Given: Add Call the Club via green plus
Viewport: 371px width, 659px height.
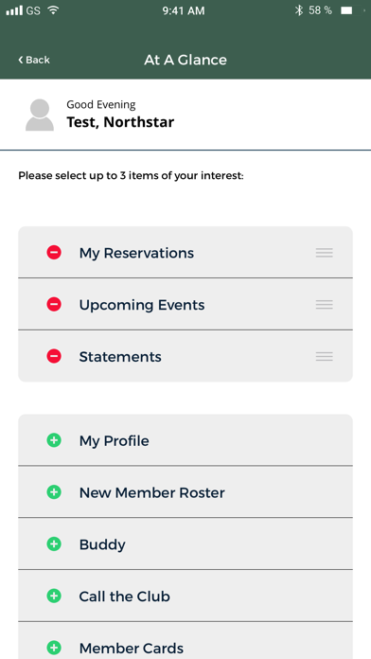Looking at the screenshot, I should click(54, 596).
